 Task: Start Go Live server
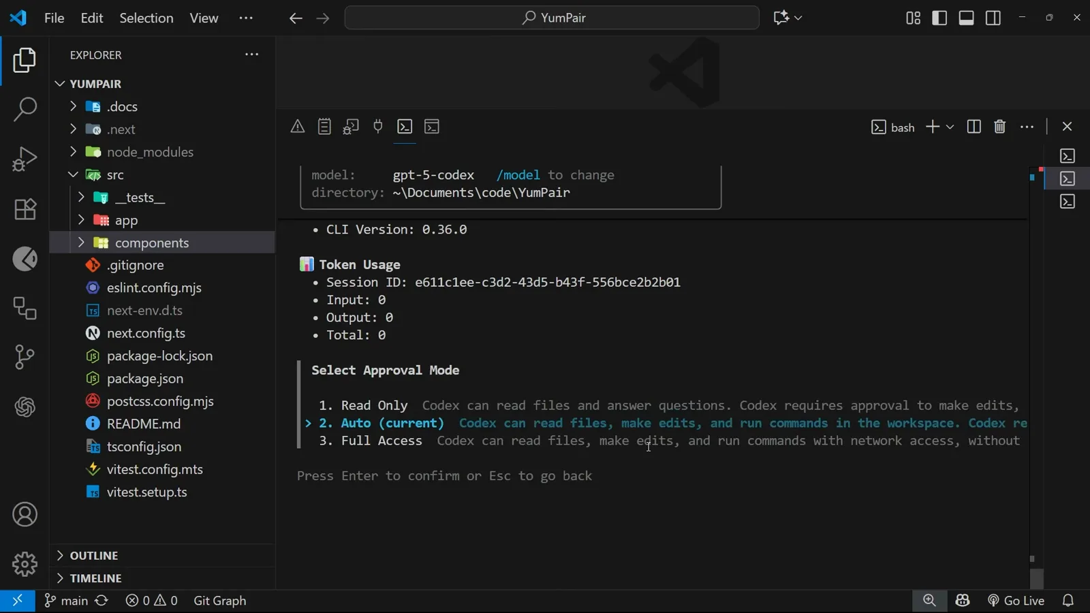tap(1016, 601)
